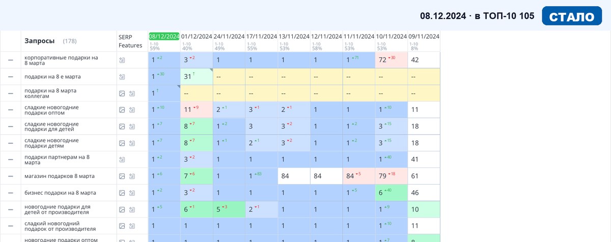This screenshot has height=242, width=611.
Task: Click the image SERP icon for 'новогодние подарки для детей от производителя'
Action: pyautogui.click(x=122, y=209)
